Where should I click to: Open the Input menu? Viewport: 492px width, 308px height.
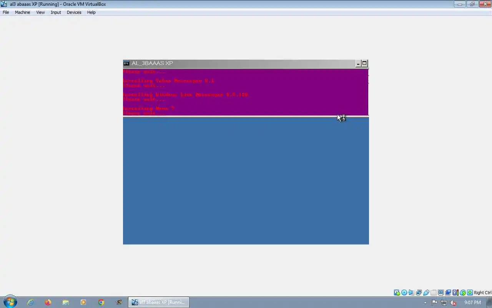pos(56,12)
